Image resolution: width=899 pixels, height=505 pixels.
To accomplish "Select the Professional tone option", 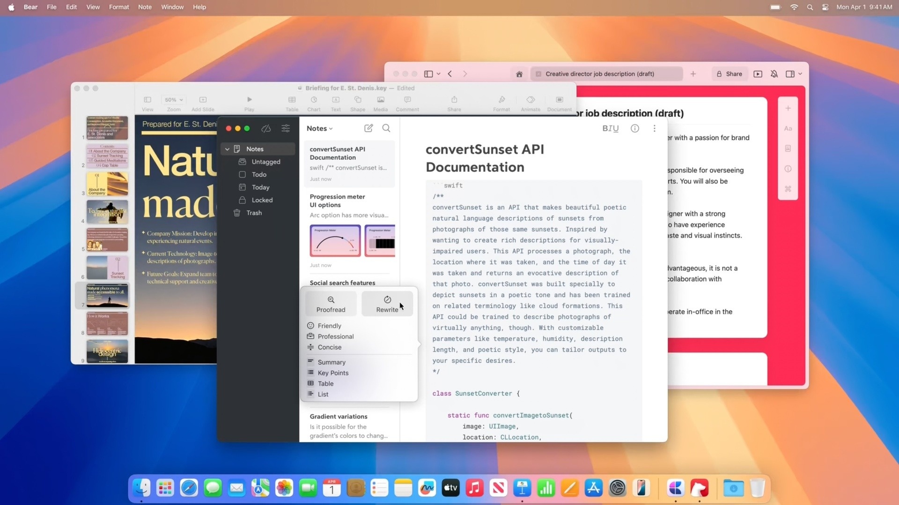I will click(335, 336).
